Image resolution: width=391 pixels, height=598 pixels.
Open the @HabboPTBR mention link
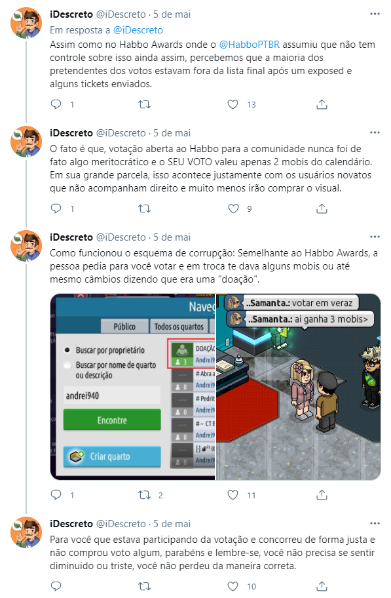(250, 45)
